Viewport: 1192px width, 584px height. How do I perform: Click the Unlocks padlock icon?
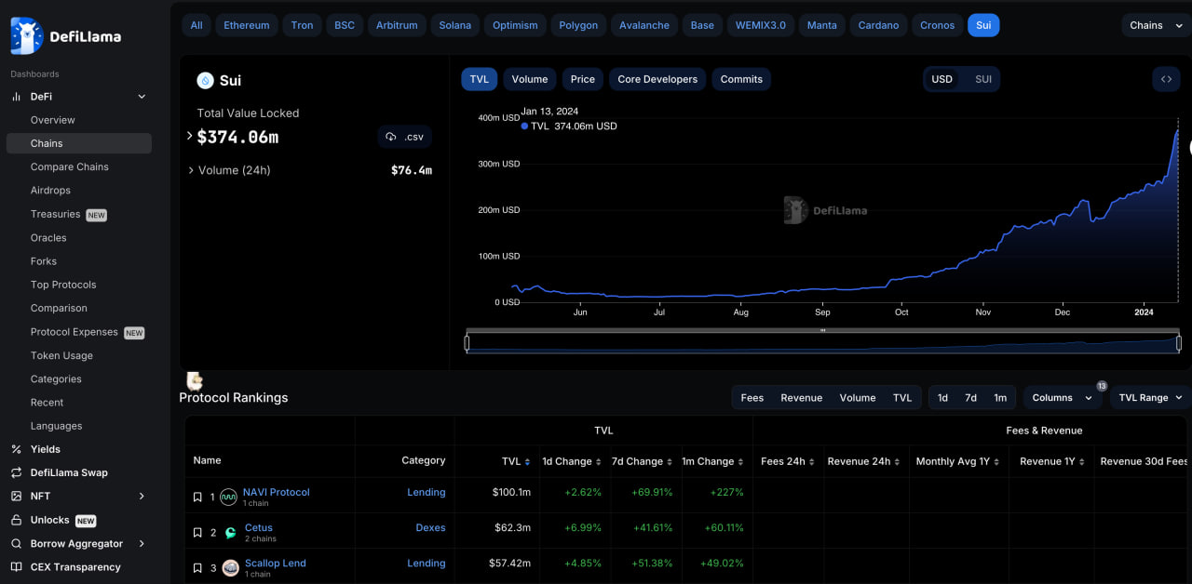point(16,520)
